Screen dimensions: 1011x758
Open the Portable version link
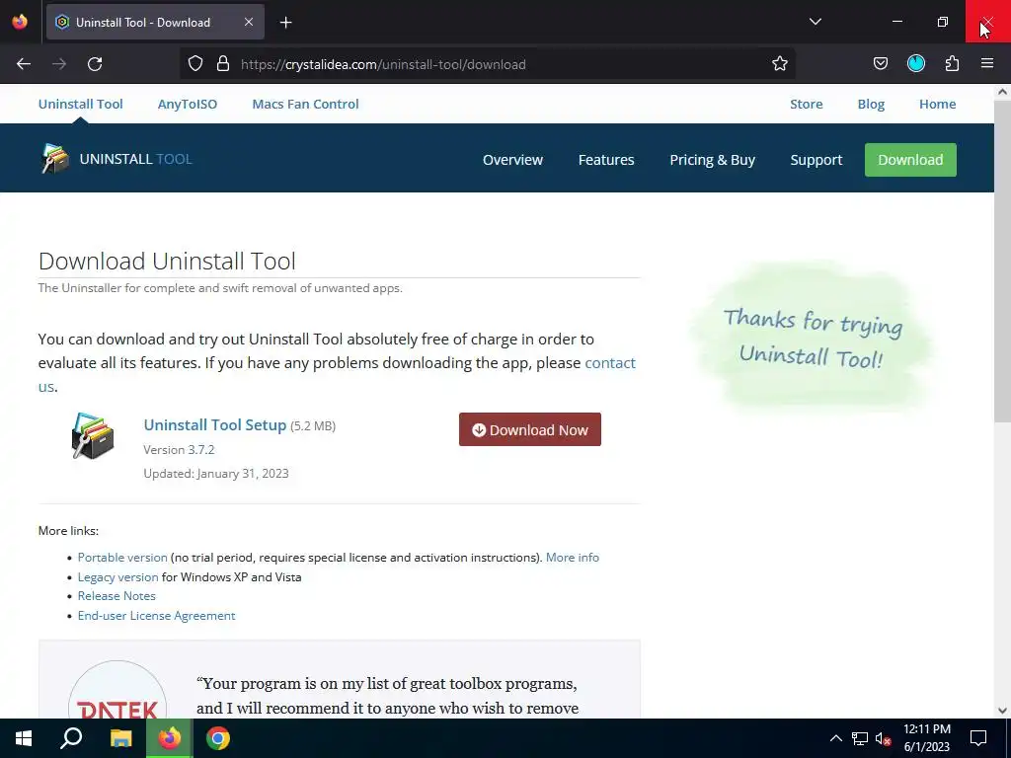coord(122,558)
